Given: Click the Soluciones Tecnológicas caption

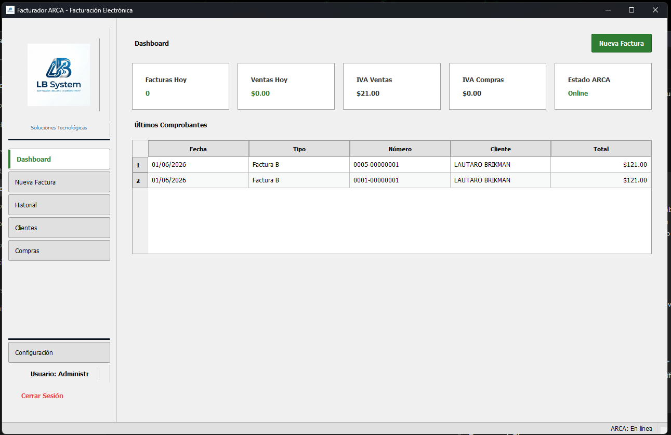Looking at the screenshot, I should [x=59, y=127].
